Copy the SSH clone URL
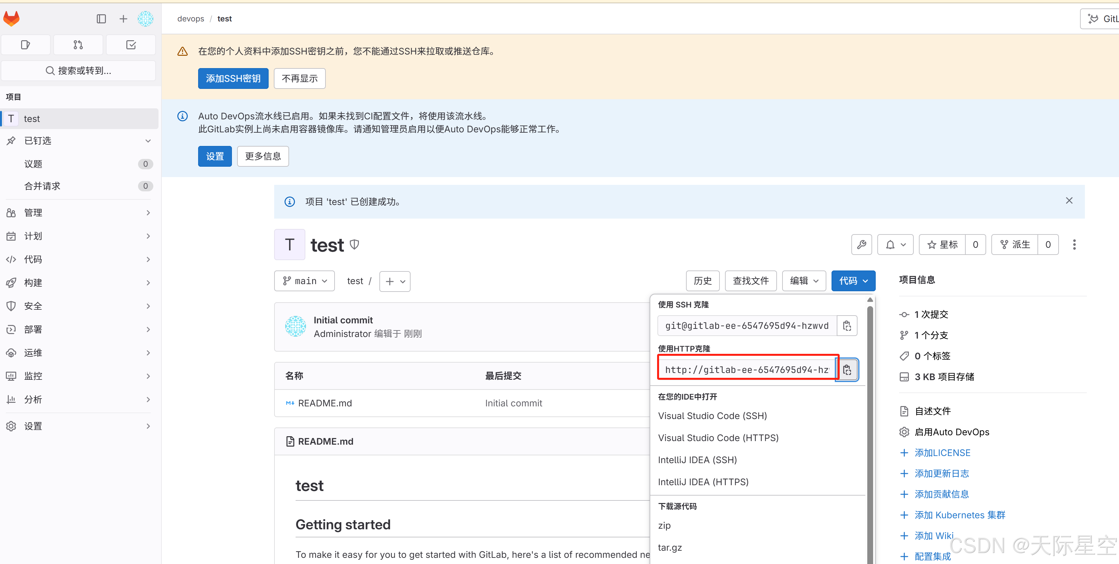Screen dimensions: 1119x564 tap(847, 325)
